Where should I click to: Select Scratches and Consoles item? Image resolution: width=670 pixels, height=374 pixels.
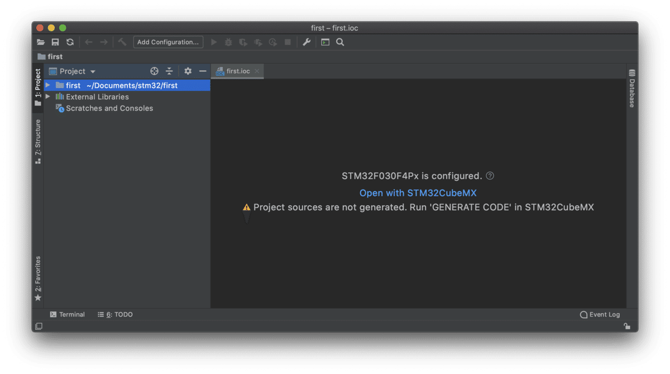pyautogui.click(x=109, y=109)
